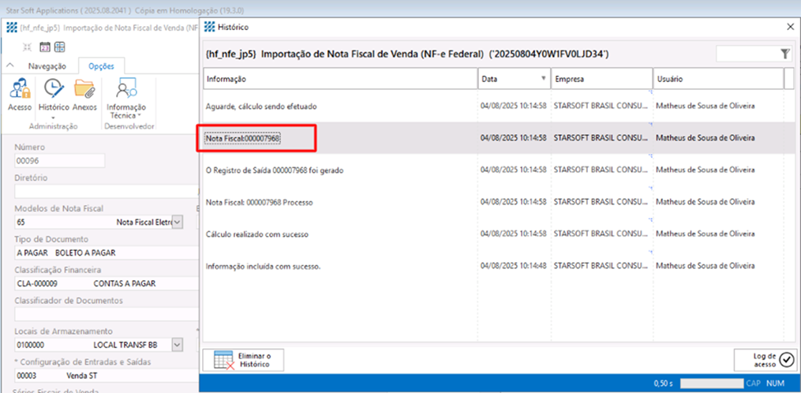Click the Eliminar o Histórico button
This screenshot has height=393, width=801.
[x=243, y=360]
